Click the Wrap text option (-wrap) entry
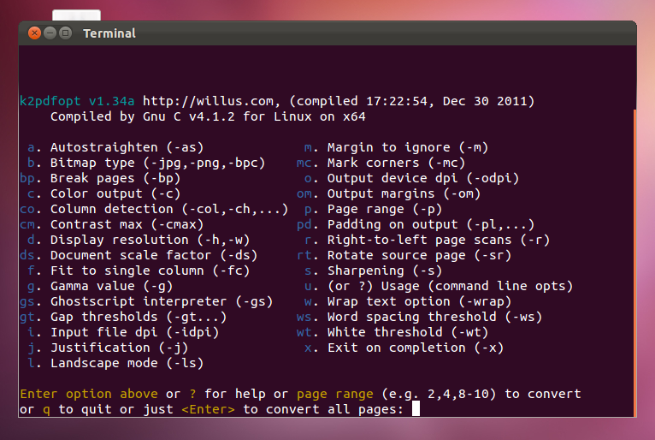655x440 pixels. (x=408, y=301)
